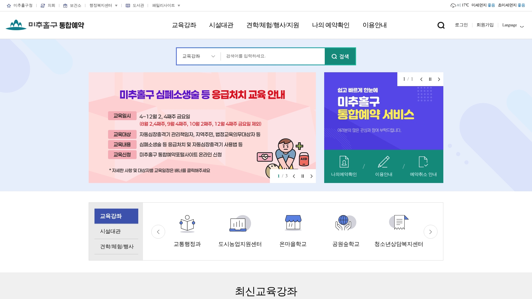Go to next slide in main banner

pos(311,176)
